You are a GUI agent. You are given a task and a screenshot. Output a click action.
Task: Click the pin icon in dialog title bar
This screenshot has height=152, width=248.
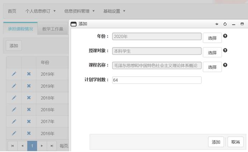tap(216, 24)
